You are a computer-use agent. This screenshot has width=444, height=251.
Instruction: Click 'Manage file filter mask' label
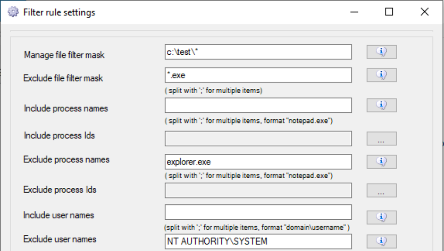(x=64, y=55)
